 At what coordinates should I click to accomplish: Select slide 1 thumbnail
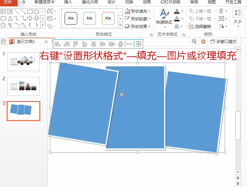click(x=24, y=62)
